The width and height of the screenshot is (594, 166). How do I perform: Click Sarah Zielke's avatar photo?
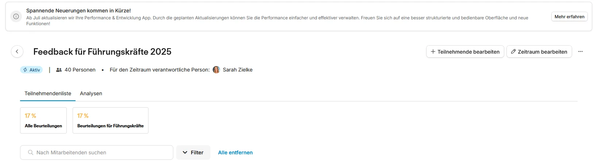click(216, 70)
